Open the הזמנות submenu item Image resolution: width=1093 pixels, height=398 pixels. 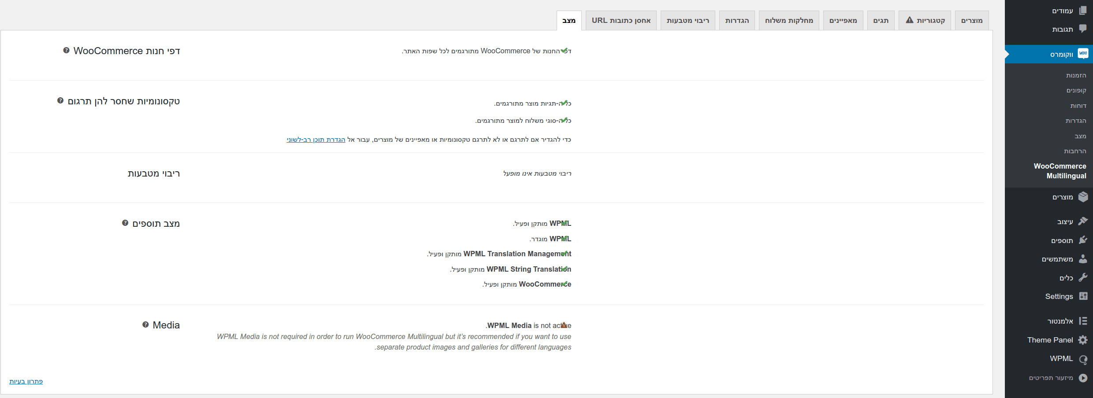[1076, 75]
